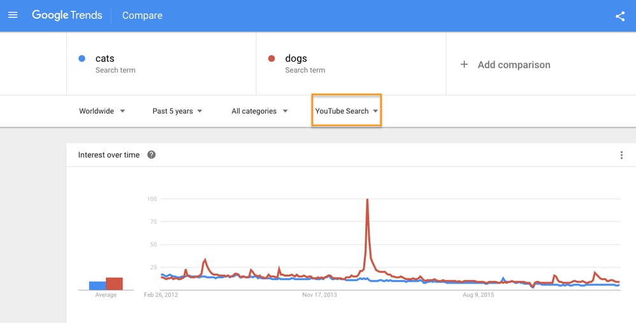The height and width of the screenshot is (323, 636).
Task: Expand the Worldwide region dropdown
Action: [x=102, y=111]
